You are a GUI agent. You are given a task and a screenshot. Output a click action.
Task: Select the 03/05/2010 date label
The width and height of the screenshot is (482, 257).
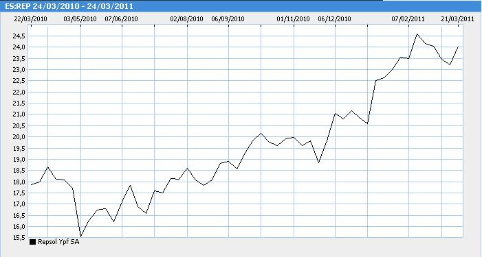(x=80, y=19)
